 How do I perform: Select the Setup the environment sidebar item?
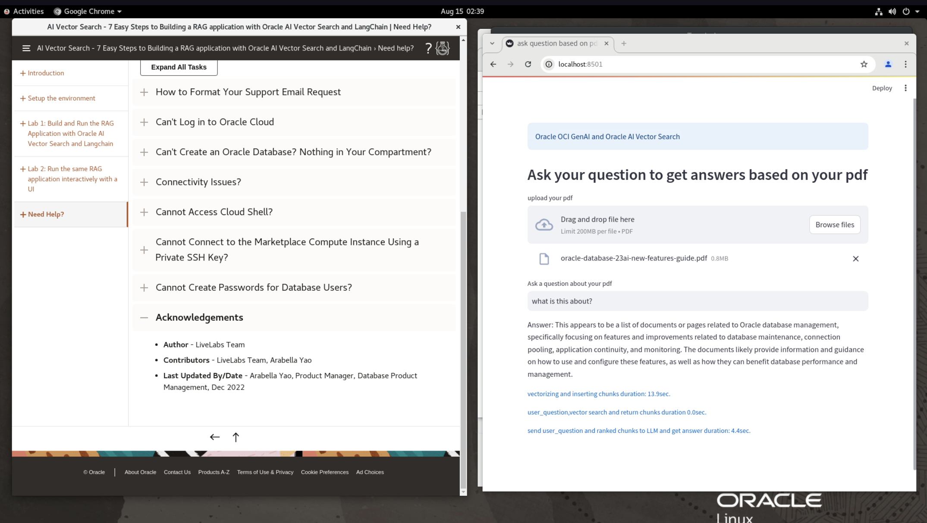pyautogui.click(x=61, y=98)
